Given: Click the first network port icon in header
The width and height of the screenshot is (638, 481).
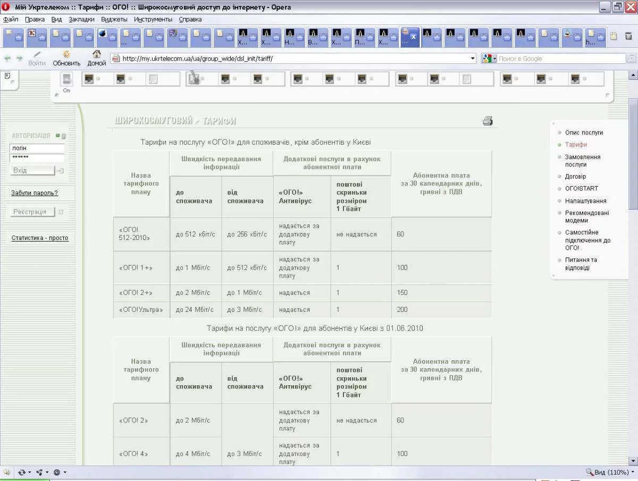Looking at the screenshot, I should coord(89,79).
